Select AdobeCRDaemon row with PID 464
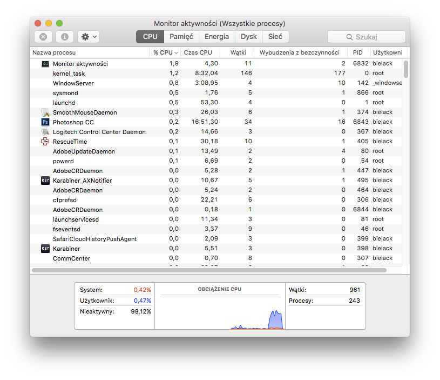This screenshot has height=380, width=440. [x=216, y=190]
